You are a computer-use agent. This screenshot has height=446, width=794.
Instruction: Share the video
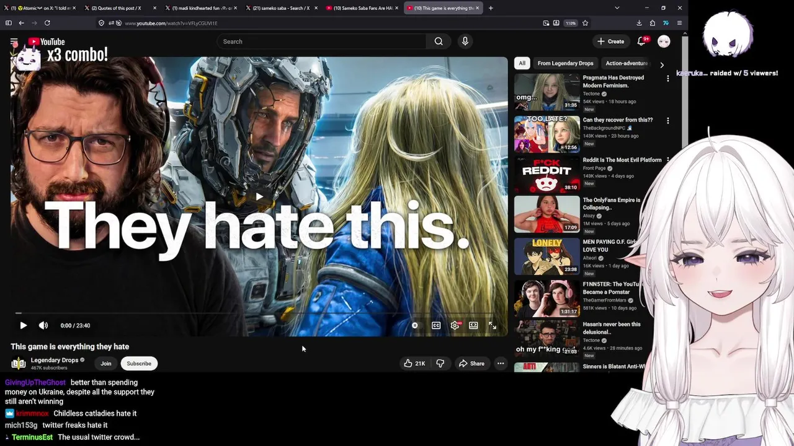pyautogui.click(x=471, y=364)
